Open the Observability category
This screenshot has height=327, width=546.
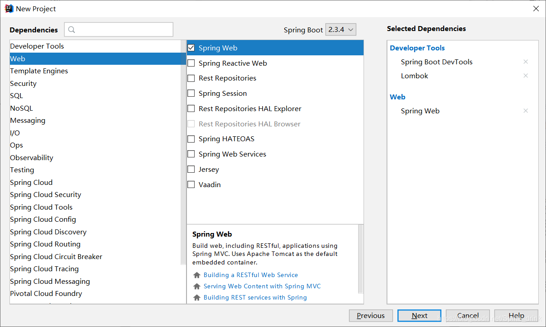(95, 158)
